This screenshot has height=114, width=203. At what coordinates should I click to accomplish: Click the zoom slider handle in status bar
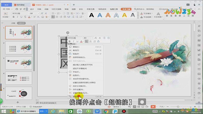click(178, 107)
